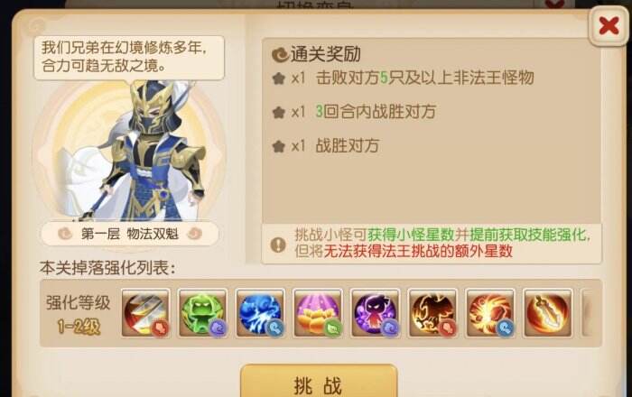Select the purple shadow figure skill icon
632x397 pixels.
point(376,313)
